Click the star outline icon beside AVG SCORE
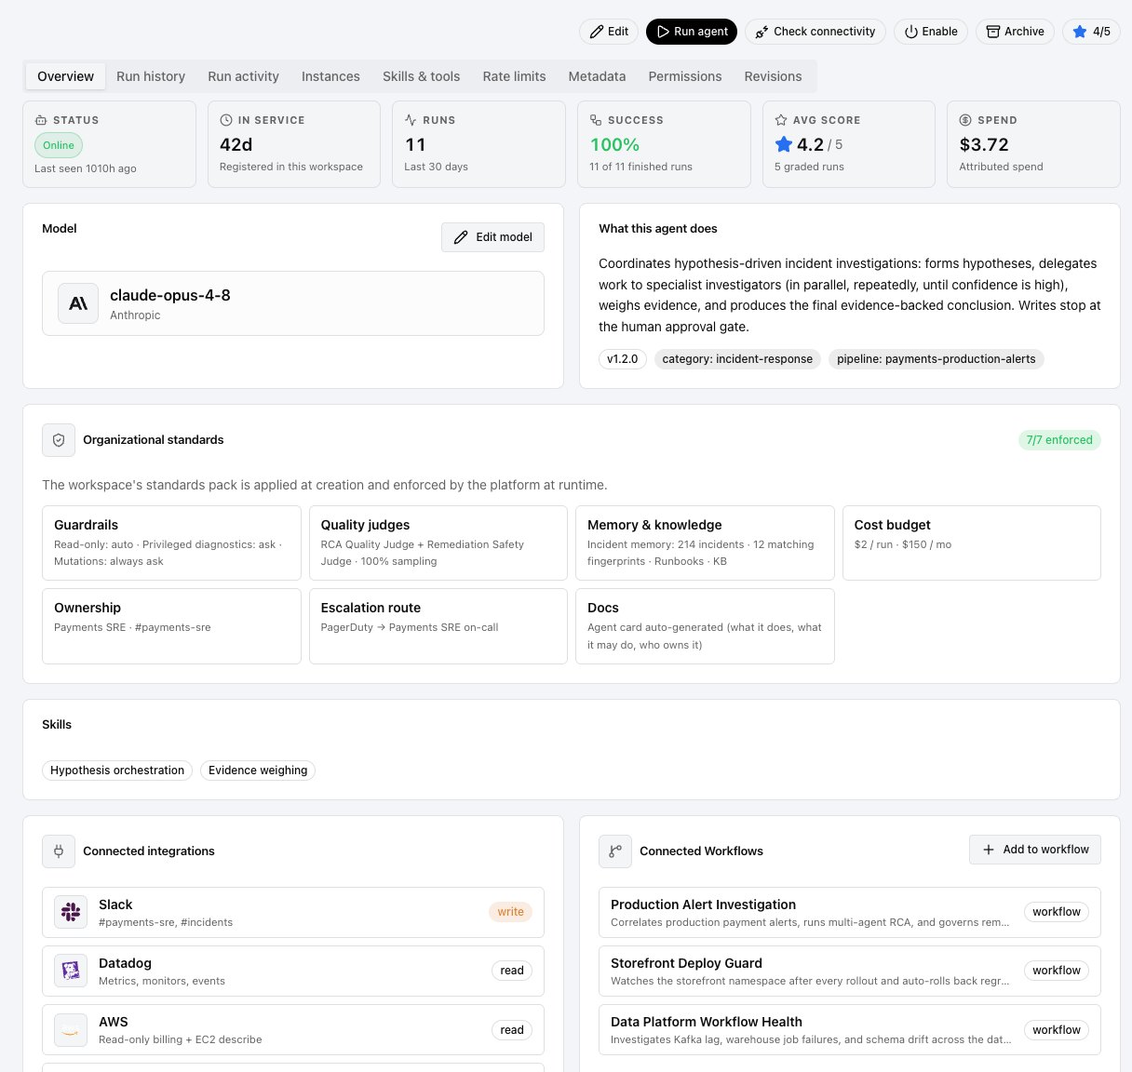Screen dimensions: 1132x1072 click(781, 120)
